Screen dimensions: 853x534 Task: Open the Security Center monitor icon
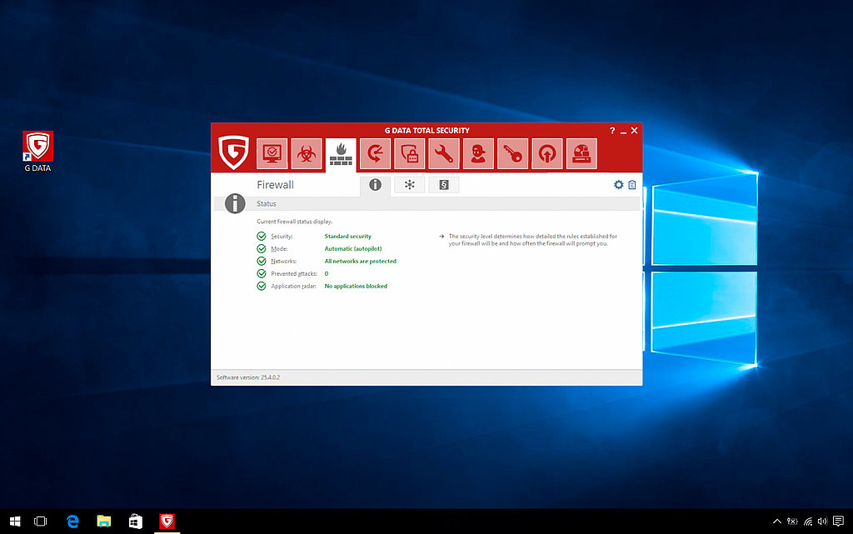272,154
